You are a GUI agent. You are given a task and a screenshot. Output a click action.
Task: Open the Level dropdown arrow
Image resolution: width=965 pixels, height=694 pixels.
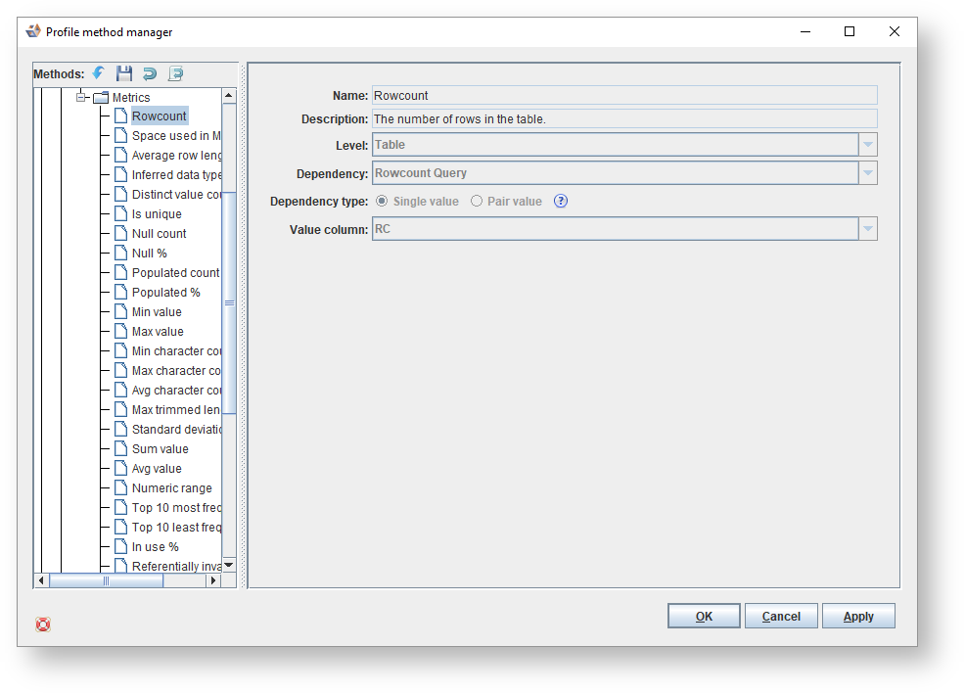click(868, 145)
